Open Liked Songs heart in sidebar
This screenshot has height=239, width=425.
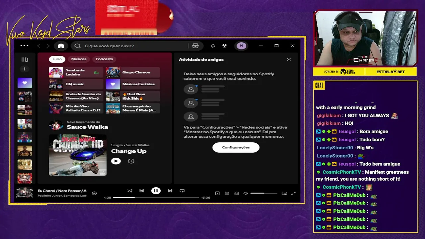25,83
